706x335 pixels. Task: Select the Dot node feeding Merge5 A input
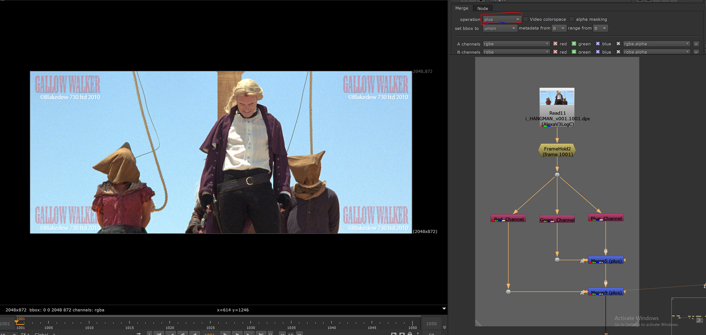(557, 260)
